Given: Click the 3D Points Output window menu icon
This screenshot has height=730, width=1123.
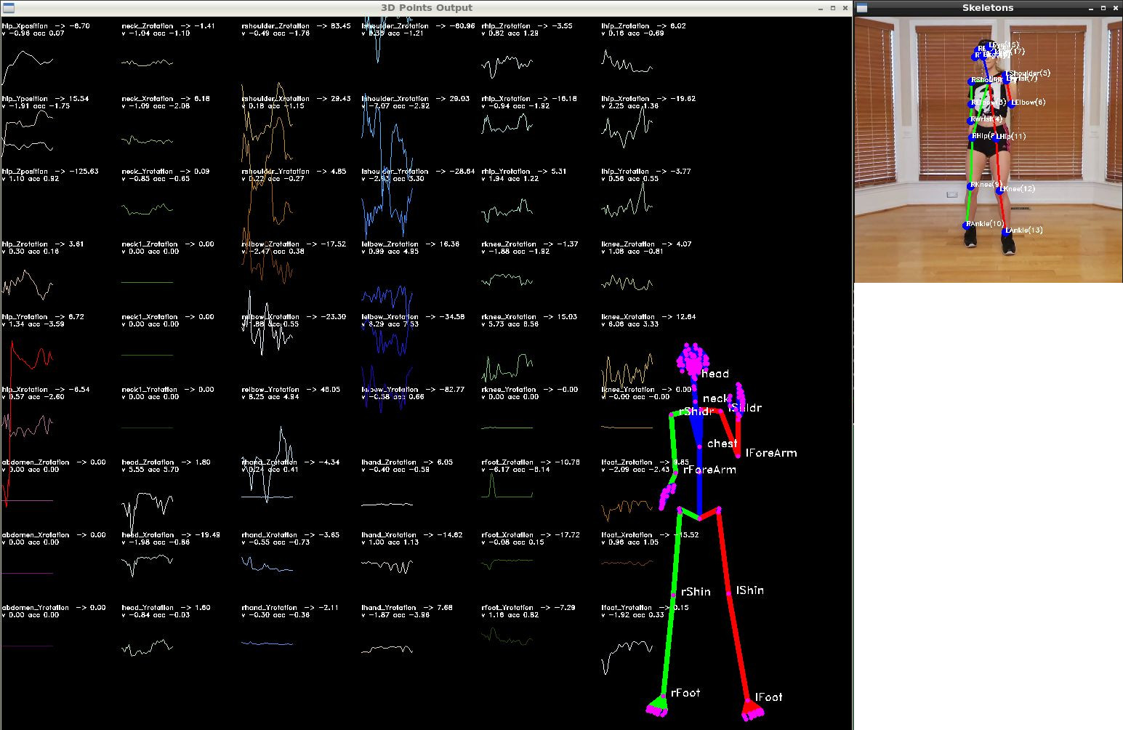Looking at the screenshot, I should point(7,7).
